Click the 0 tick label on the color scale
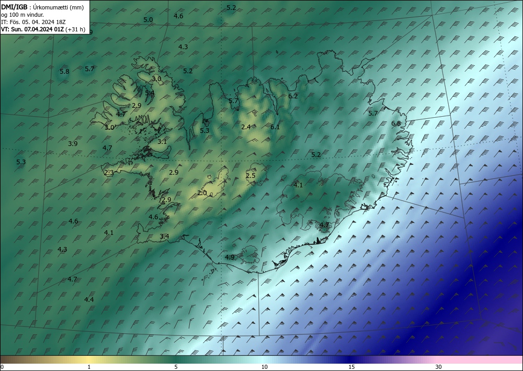Screen dimensions: 523x371 pyautogui.click(x=2, y=367)
